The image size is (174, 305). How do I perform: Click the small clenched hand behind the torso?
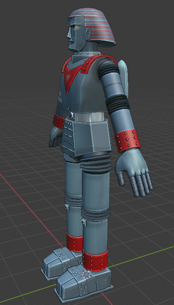point(55,137)
